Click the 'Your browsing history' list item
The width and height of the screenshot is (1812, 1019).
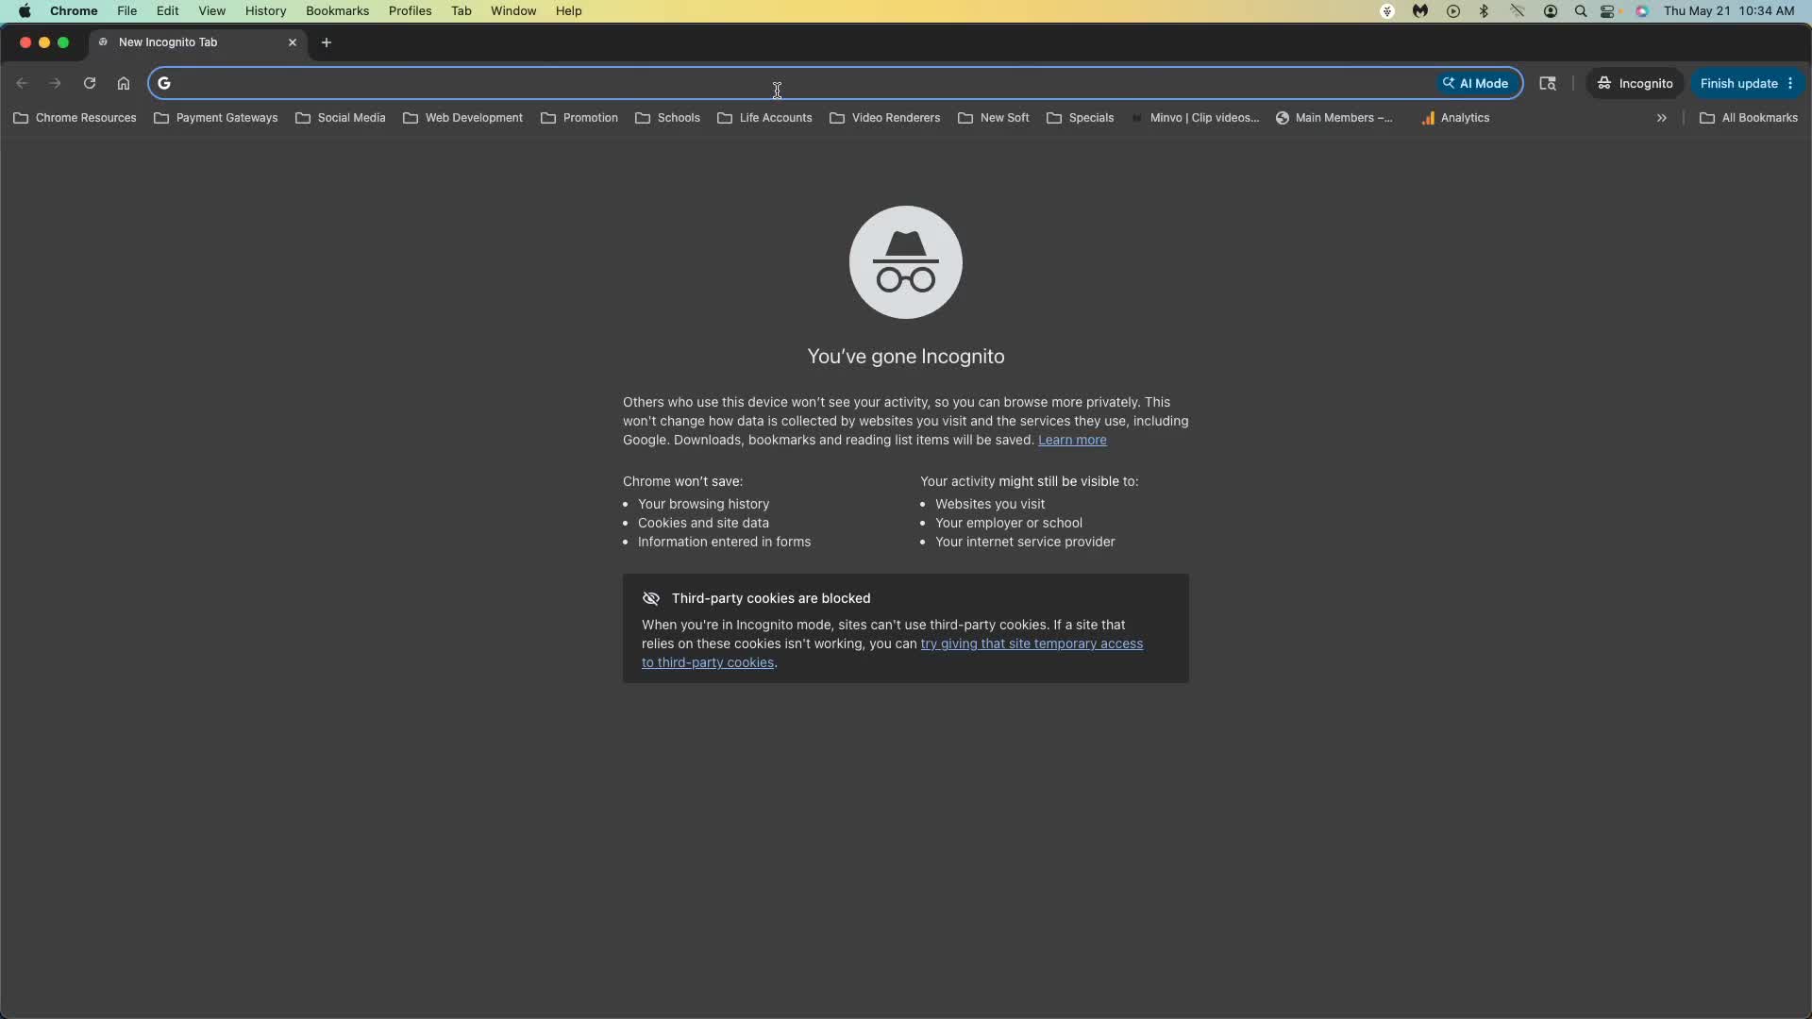coord(704,504)
